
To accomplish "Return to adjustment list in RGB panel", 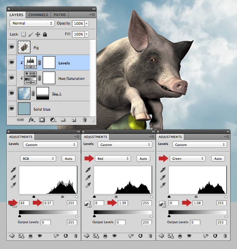I will 12,236.
